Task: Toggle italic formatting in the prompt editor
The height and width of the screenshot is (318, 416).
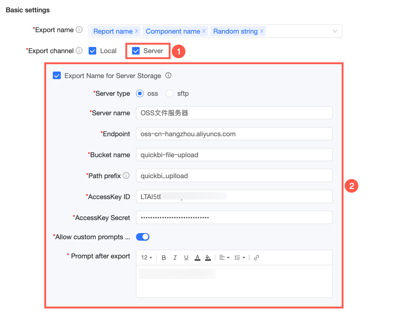Action: coord(175,258)
